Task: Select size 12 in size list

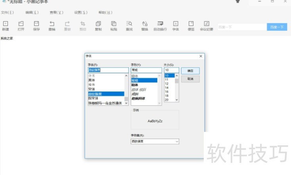Action: [170, 84]
